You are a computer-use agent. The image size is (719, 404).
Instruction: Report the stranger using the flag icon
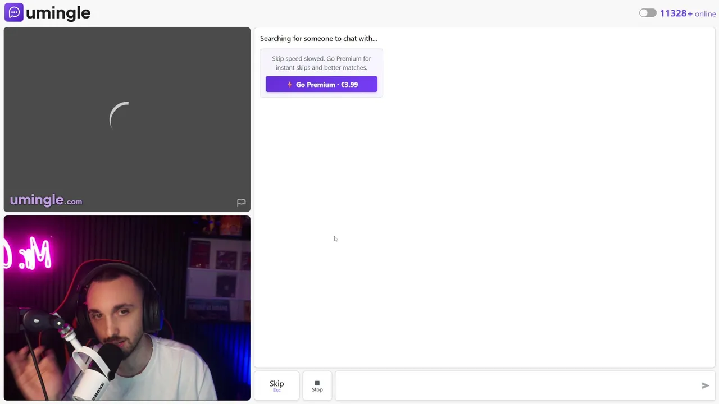tap(241, 203)
